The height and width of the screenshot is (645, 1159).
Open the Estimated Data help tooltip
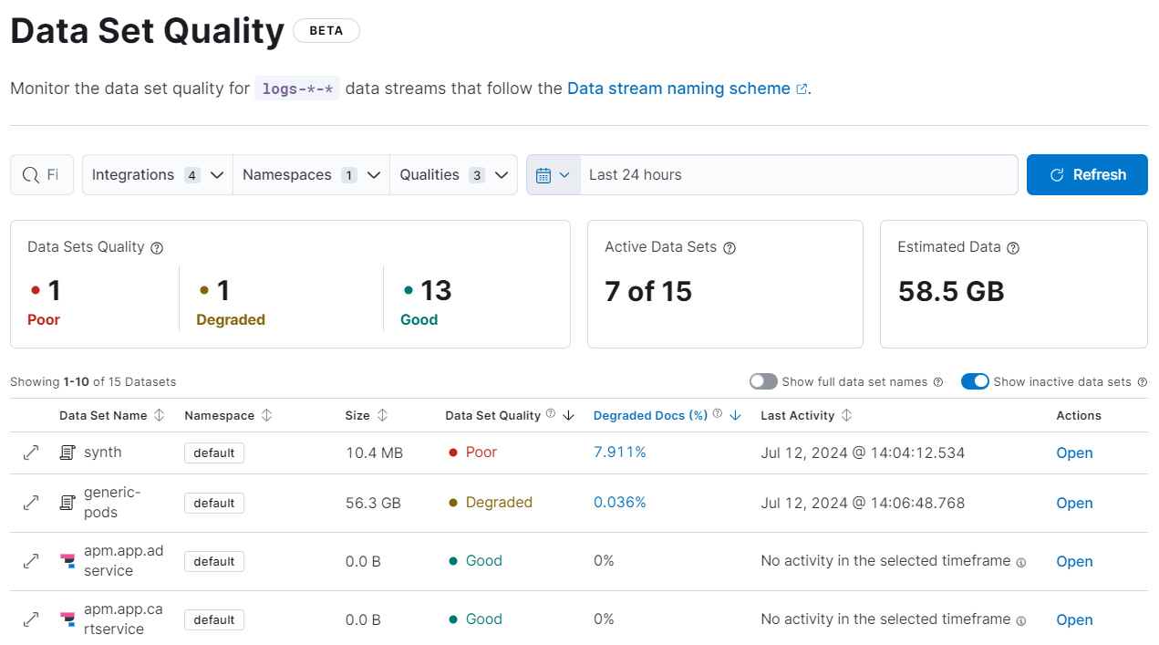1013,247
